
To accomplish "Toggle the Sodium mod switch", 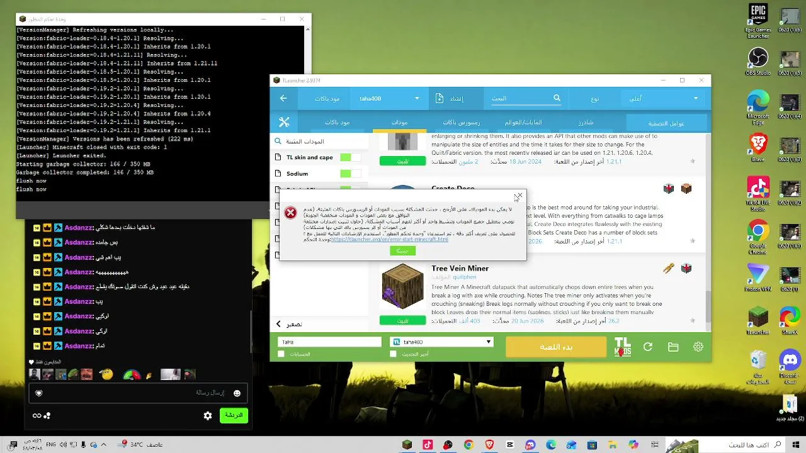I will [x=350, y=174].
